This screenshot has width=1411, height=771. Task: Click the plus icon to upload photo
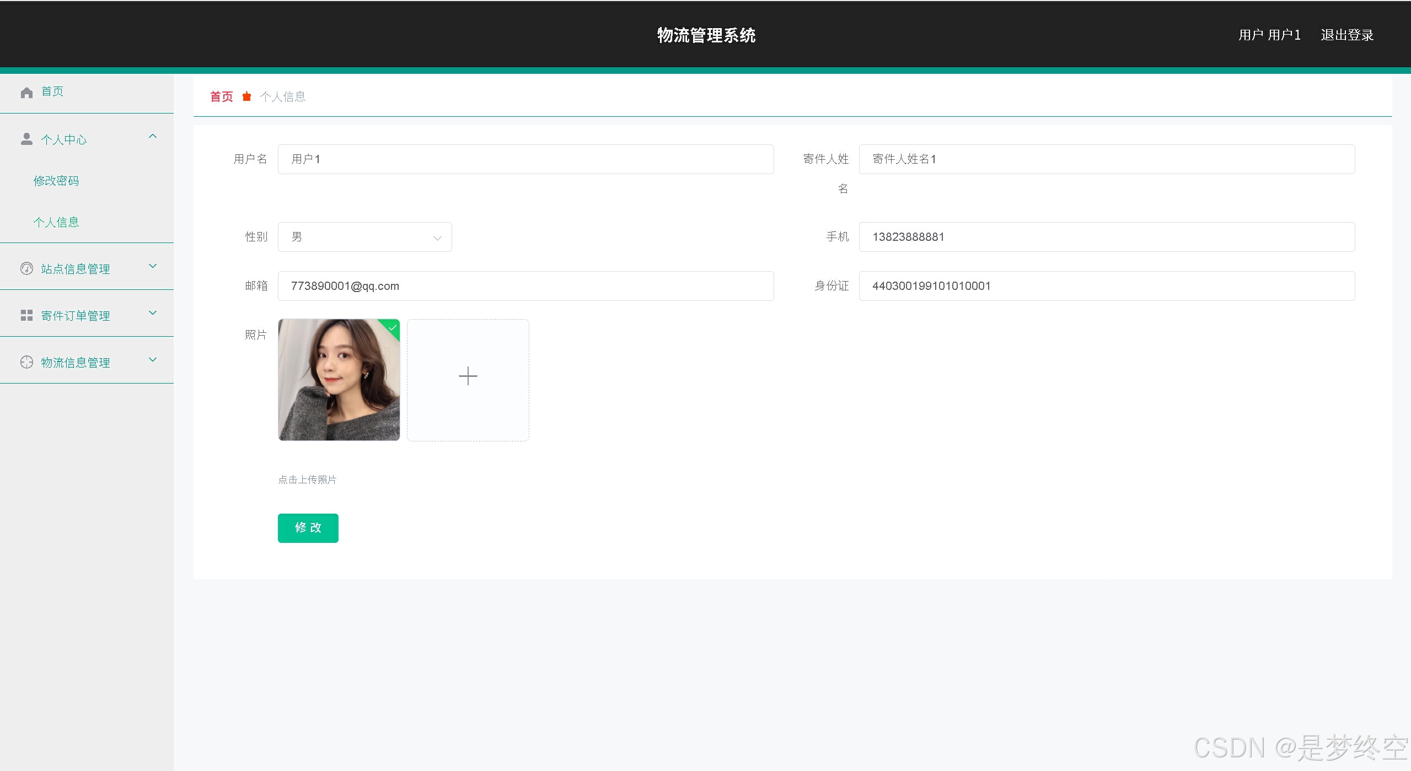[468, 376]
